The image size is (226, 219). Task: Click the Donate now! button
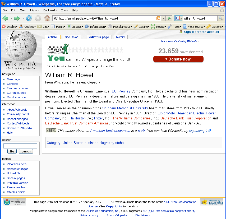[x=178, y=59]
